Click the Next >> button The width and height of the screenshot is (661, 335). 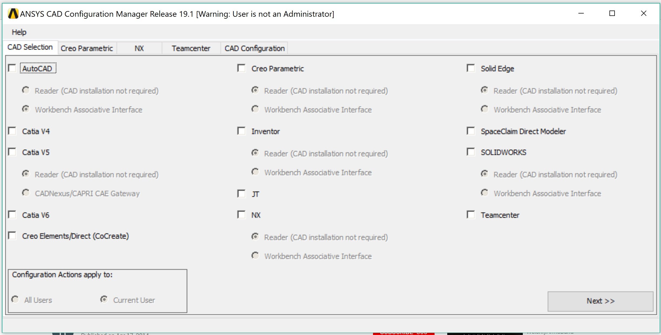[x=600, y=301]
